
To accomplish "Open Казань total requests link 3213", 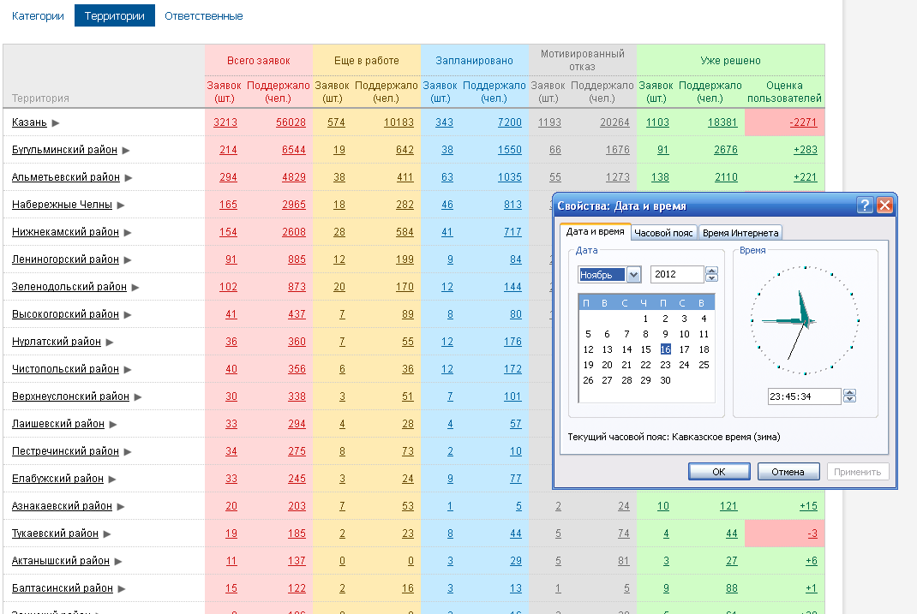I will point(225,122).
